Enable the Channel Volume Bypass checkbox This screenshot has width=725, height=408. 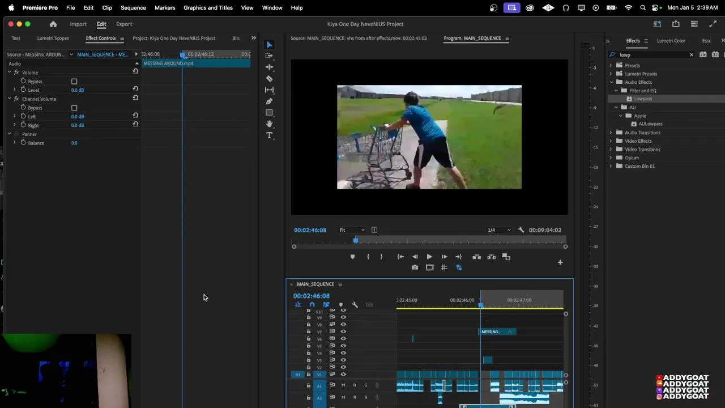point(74,108)
